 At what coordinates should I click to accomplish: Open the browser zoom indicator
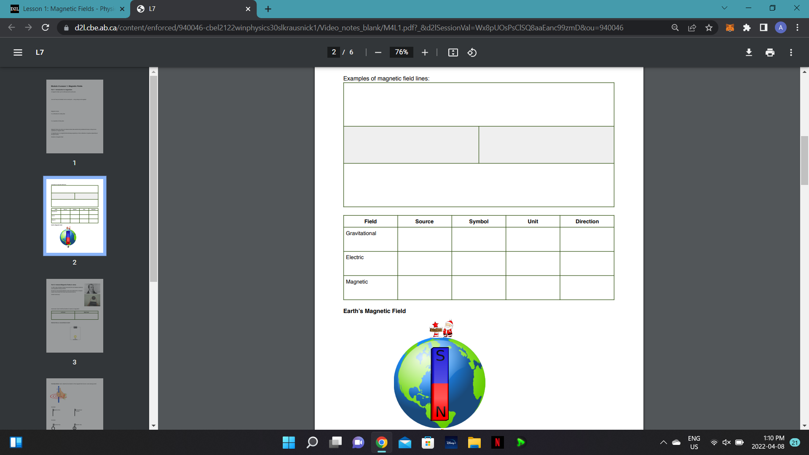tap(675, 28)
